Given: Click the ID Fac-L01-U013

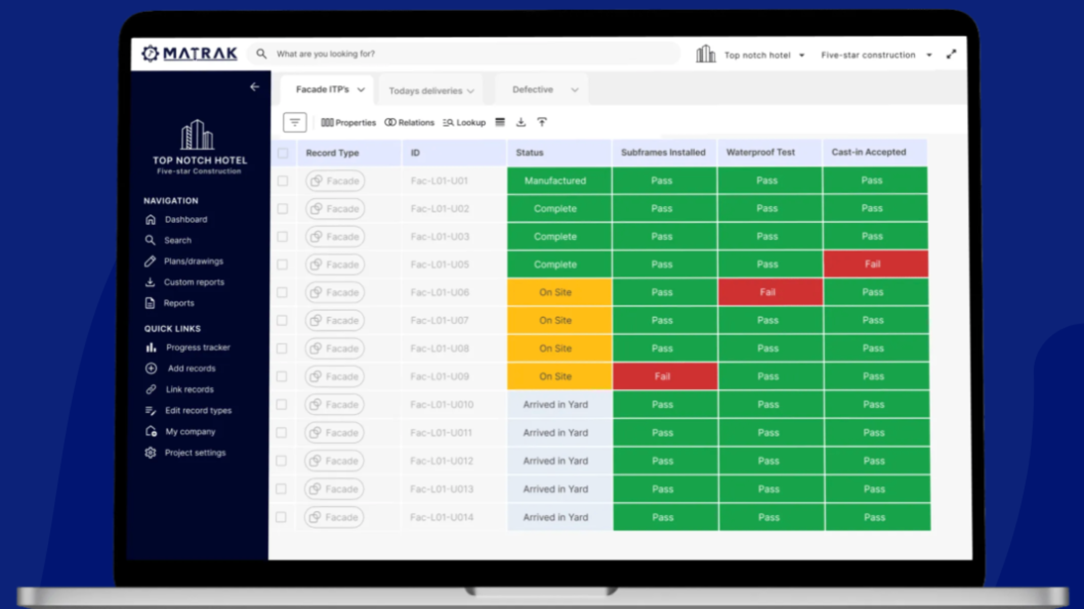Looking at the screenshot, I should coord(441,489).
